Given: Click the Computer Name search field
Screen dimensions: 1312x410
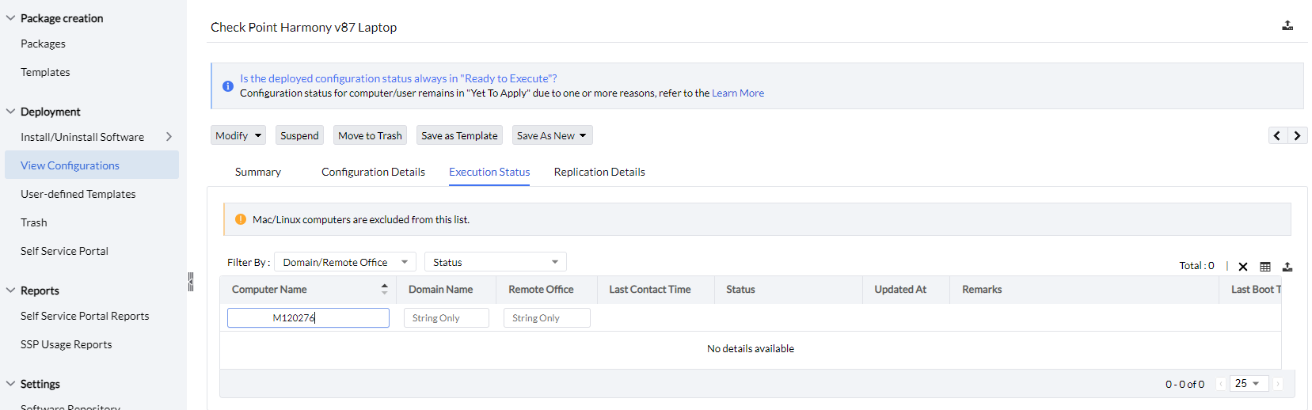Looking at the screenshot, I should point(308,317).
